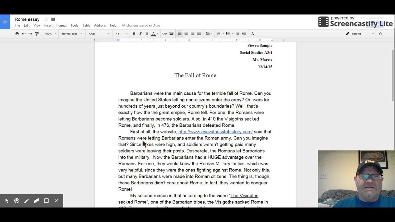The image size is (395, 222).
Task: Click the Paint format roller icon
Action: tap(37, 34)
